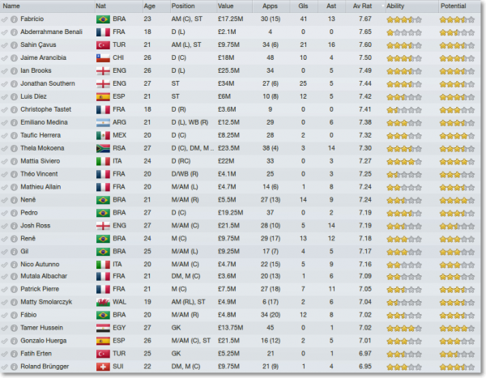Open info icon for Christophe Tastet
Screen dimensions: 486x378
coord(14,110)
